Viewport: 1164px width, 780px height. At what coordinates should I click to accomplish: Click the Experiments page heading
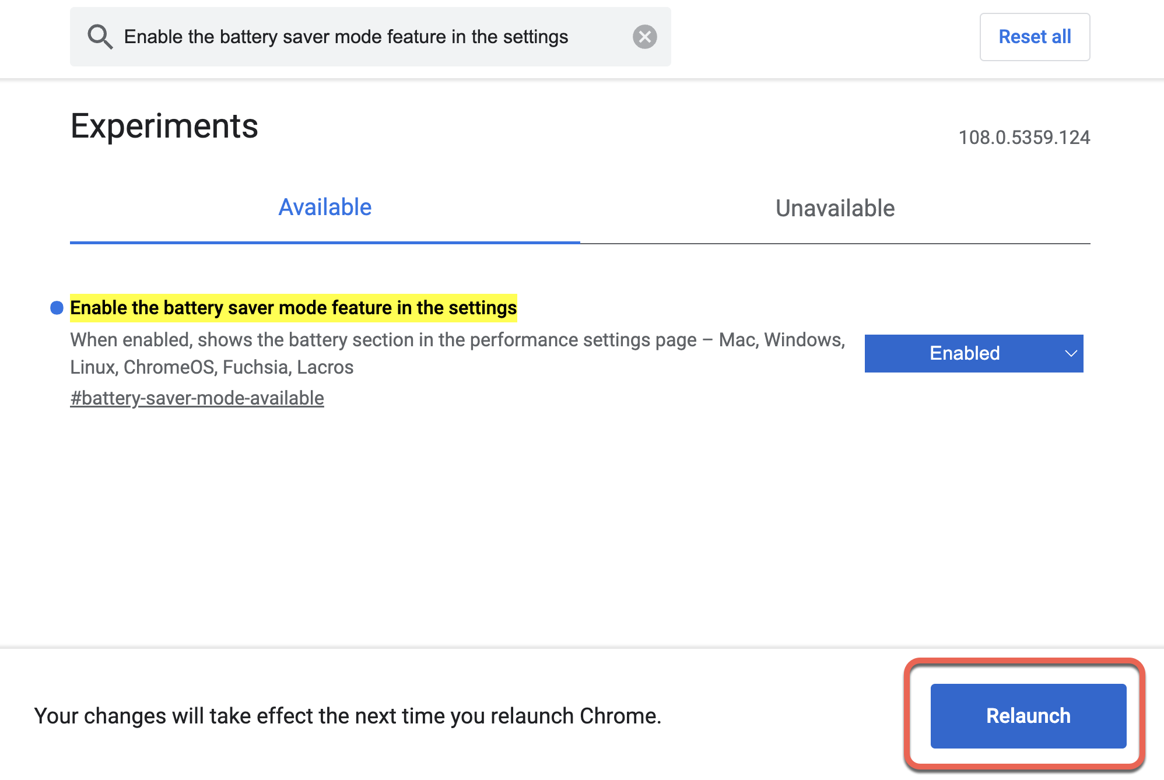164,126
